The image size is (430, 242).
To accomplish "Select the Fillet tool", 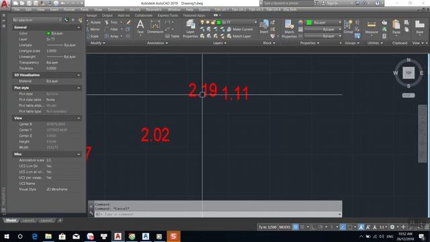I will pyautogui.click(x=112, y=29).
